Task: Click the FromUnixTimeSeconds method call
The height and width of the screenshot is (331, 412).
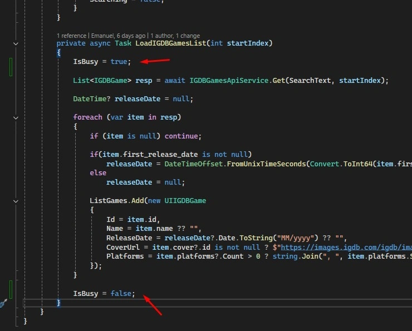Action: 266,164
